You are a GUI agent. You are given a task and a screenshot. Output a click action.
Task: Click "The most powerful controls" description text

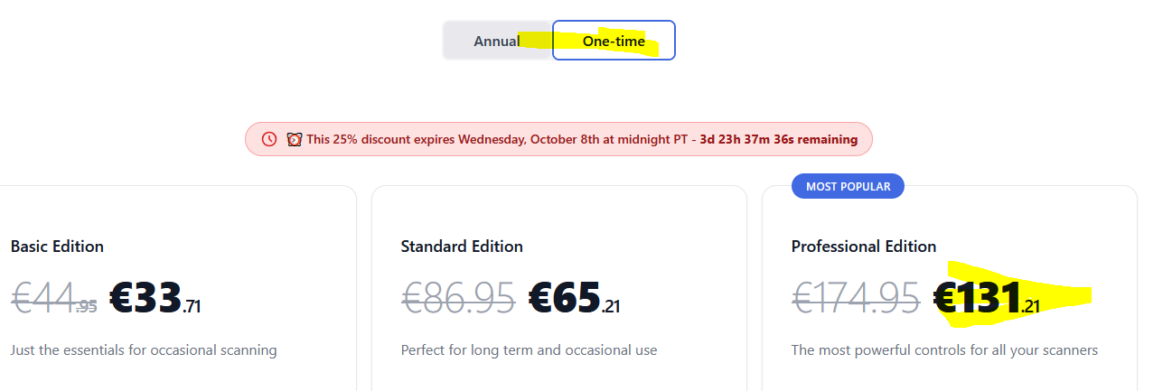click(944, 350)
